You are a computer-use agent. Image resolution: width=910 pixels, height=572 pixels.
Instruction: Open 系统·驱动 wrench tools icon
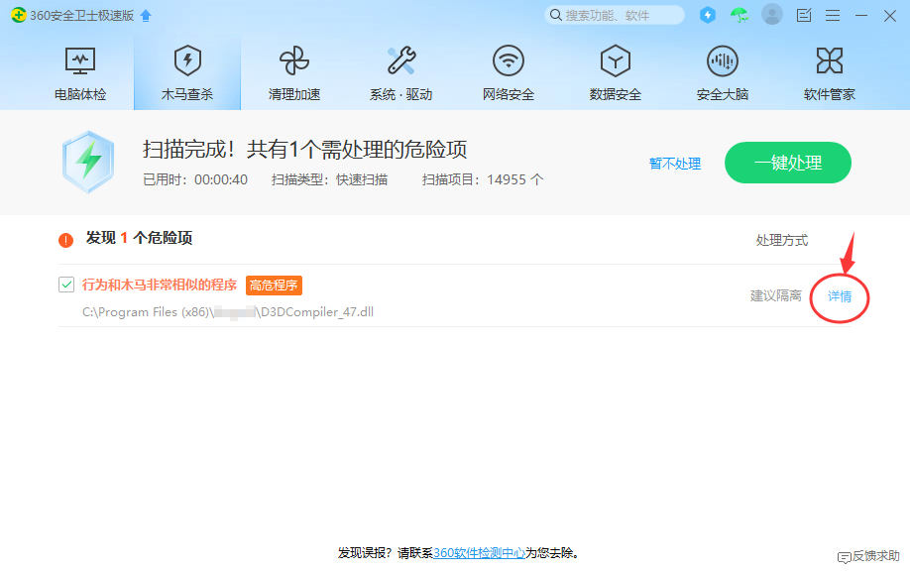pos(401,61)
